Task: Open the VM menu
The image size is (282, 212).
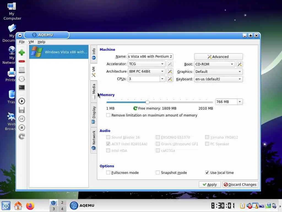Action: tap(31, 42)
